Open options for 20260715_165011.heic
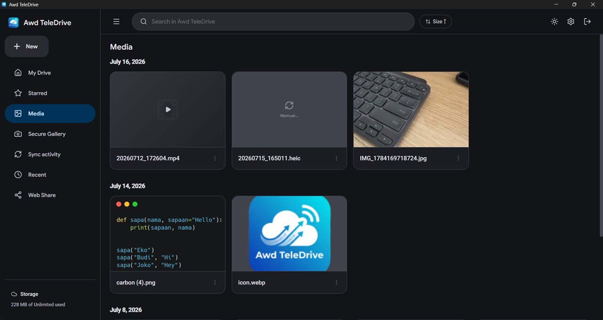Viewport: 603px width, 320px height. (336, 159)
